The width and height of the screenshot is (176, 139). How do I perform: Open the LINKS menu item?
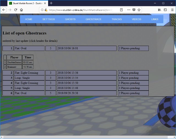[155, 19]
